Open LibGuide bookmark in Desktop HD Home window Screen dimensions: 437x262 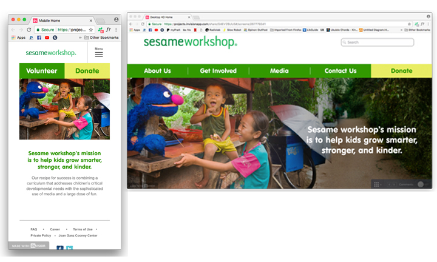311,30
